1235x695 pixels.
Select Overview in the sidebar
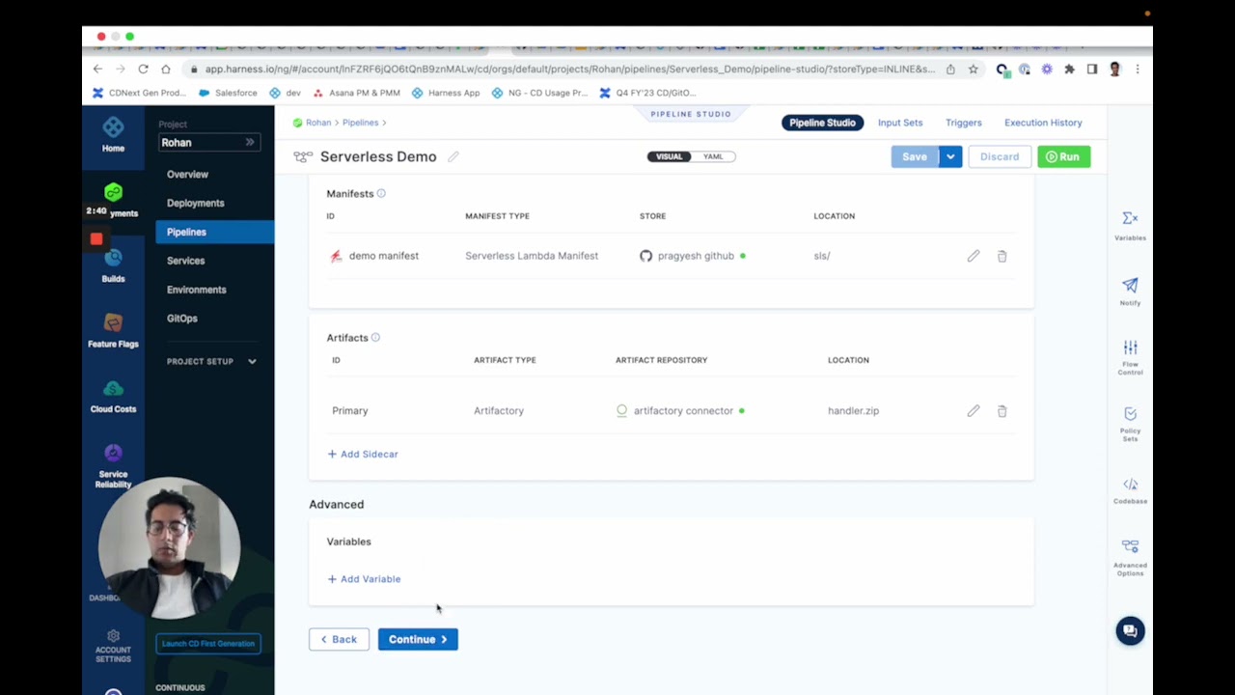pos(187,175)
